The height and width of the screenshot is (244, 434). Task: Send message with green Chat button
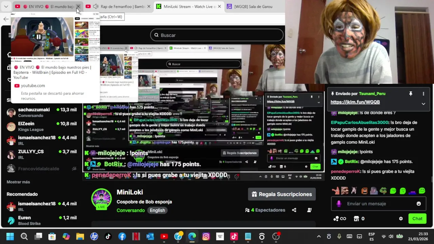click(x=417, y=219)
